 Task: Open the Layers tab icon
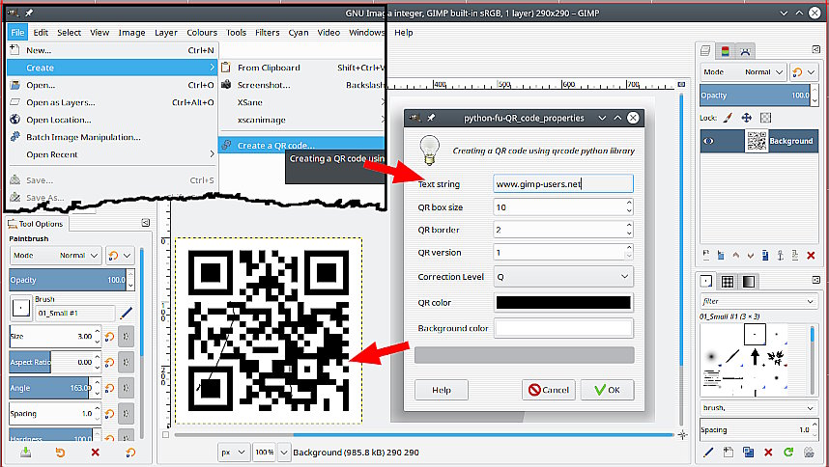(705, 51)
